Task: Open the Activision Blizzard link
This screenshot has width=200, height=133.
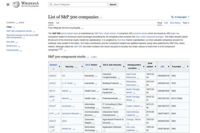Action: [70, 114]
